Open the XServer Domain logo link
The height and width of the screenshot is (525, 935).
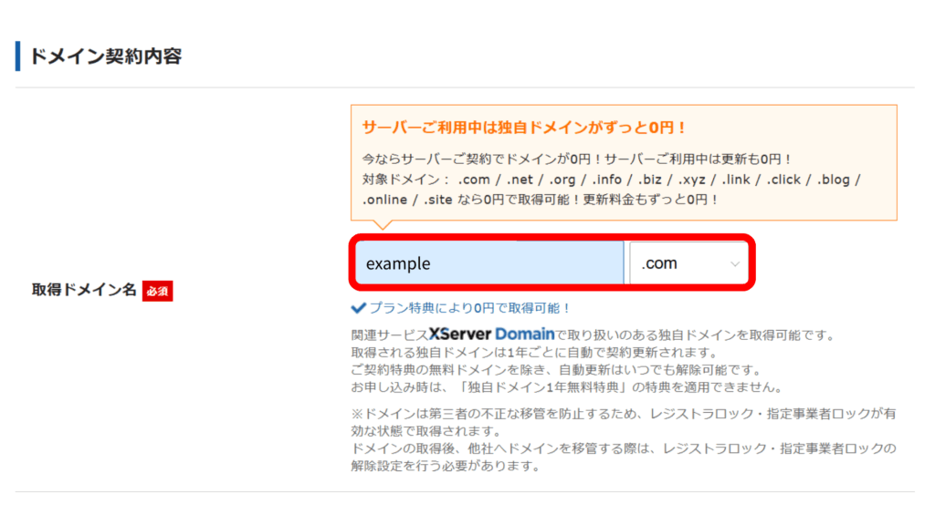click(x=492, y=334)
